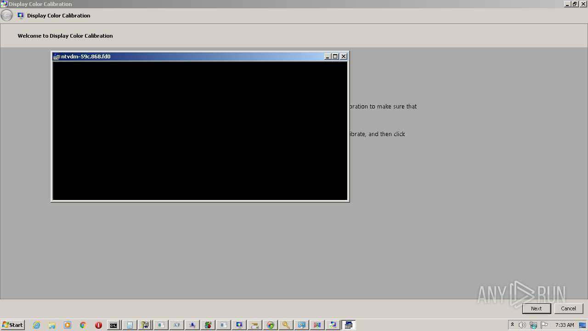Switch to the Display Color Calibration taskbar item
Screen dimensions: 588x331
[x=239, y=325]
